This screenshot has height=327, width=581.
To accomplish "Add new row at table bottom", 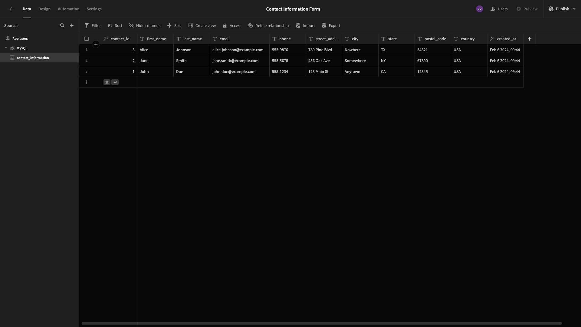I will tap(87, 82).
